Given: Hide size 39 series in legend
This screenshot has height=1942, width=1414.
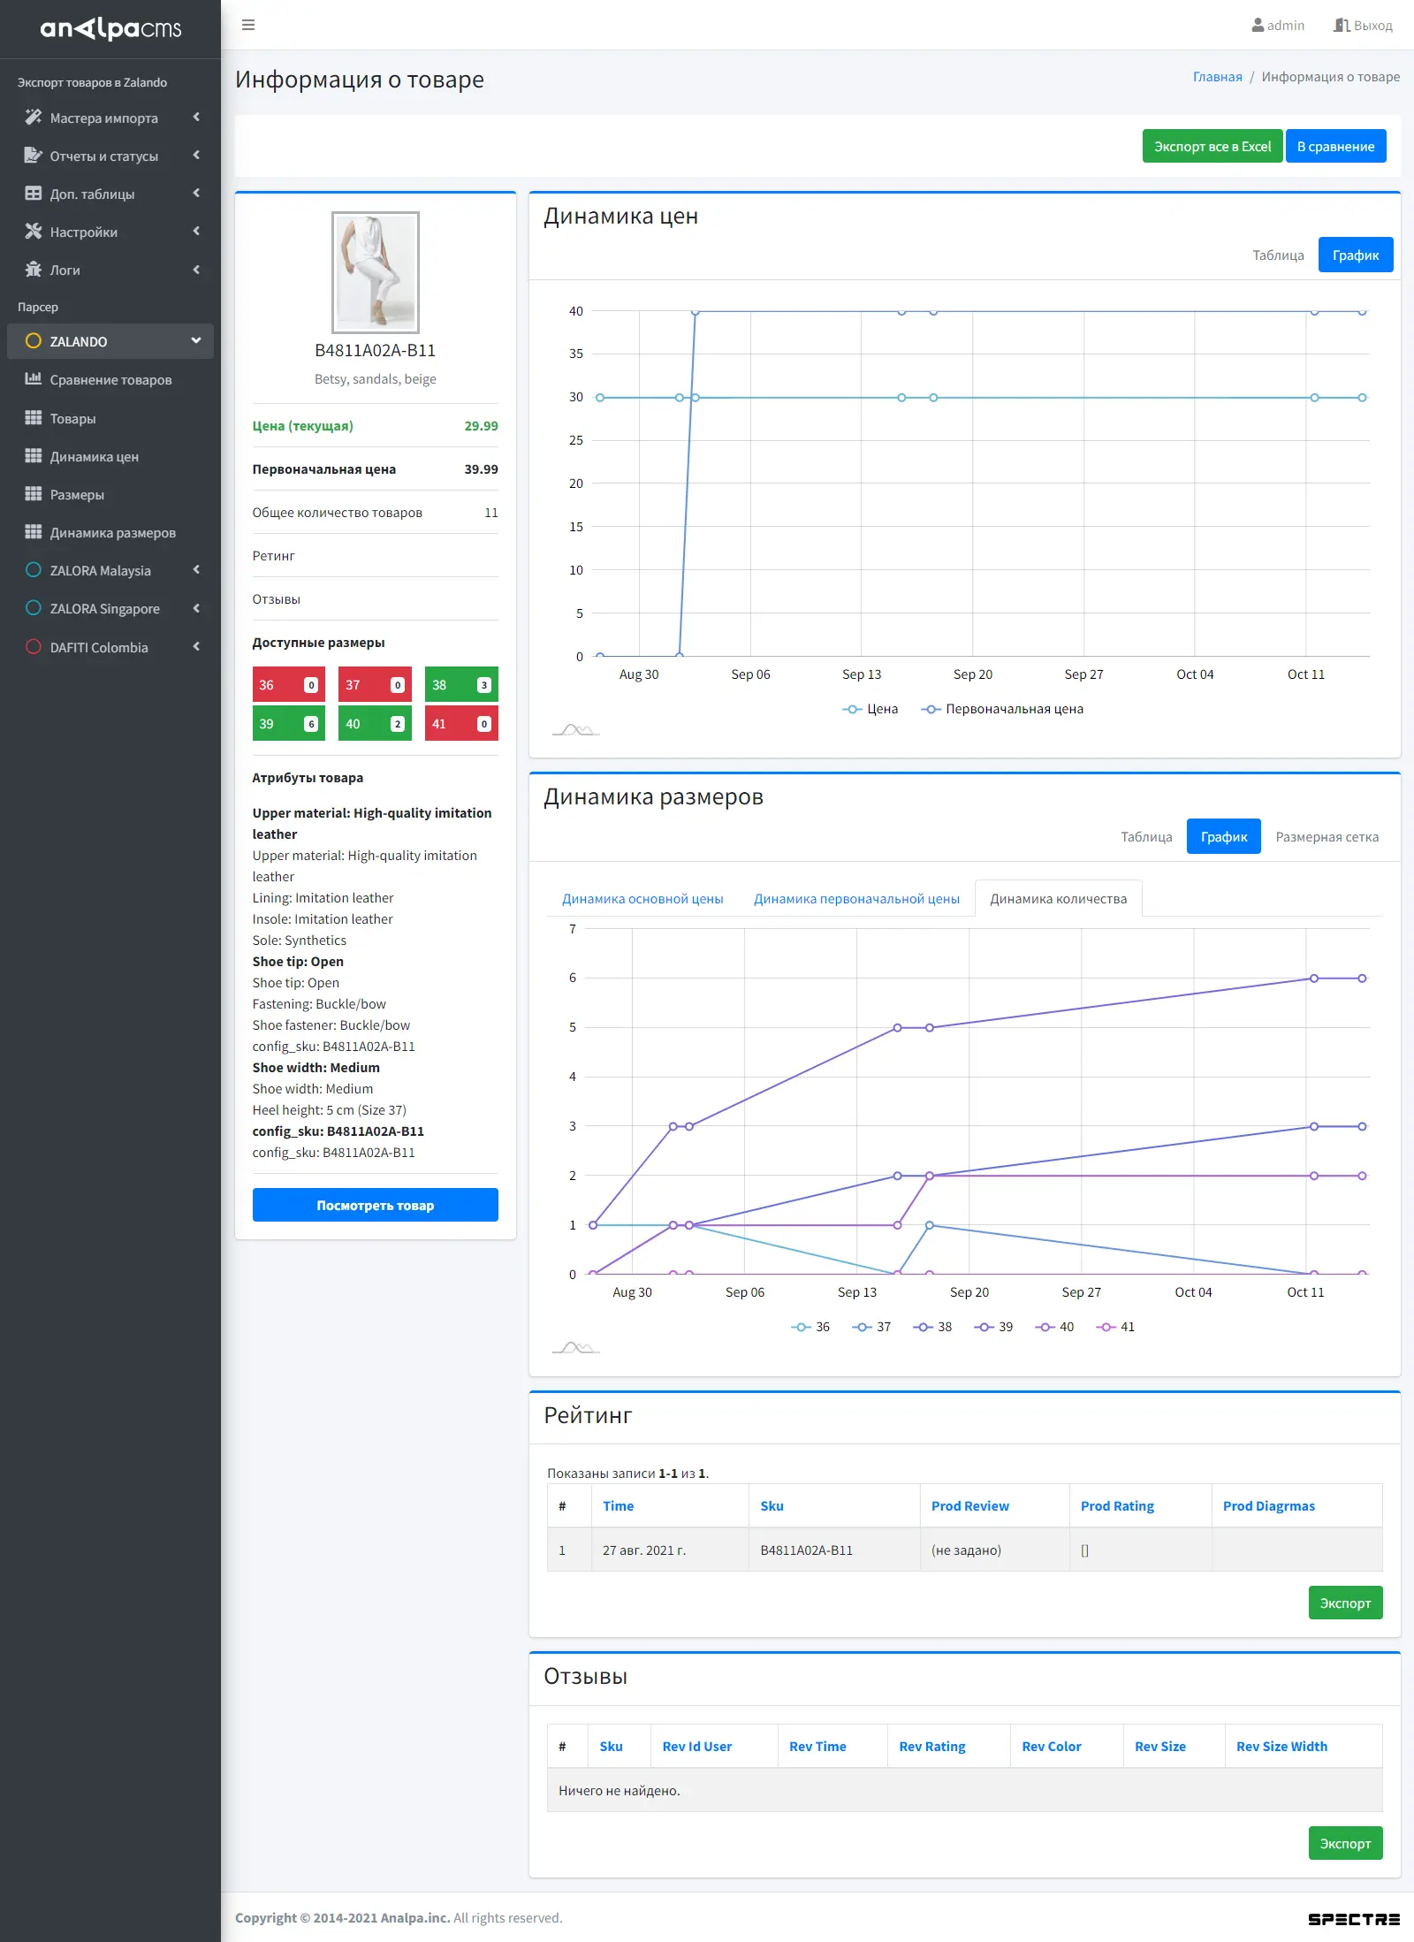Looking at the screenshot, I should [x=994, y=1327].
